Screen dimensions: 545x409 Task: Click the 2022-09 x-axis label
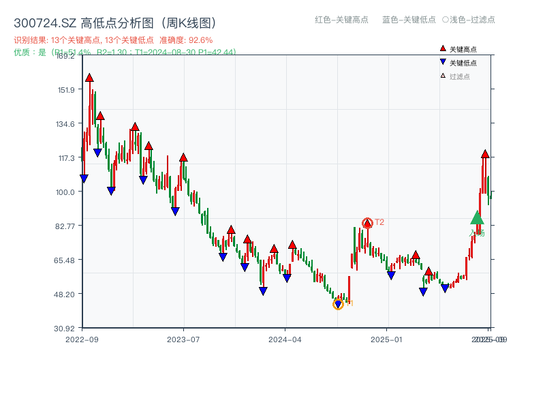click(82, 339)
